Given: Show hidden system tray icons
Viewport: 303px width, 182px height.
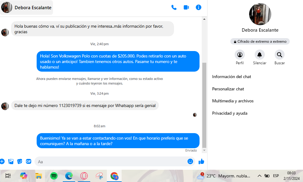Looking at the screenshot, I should coord(260,176).
